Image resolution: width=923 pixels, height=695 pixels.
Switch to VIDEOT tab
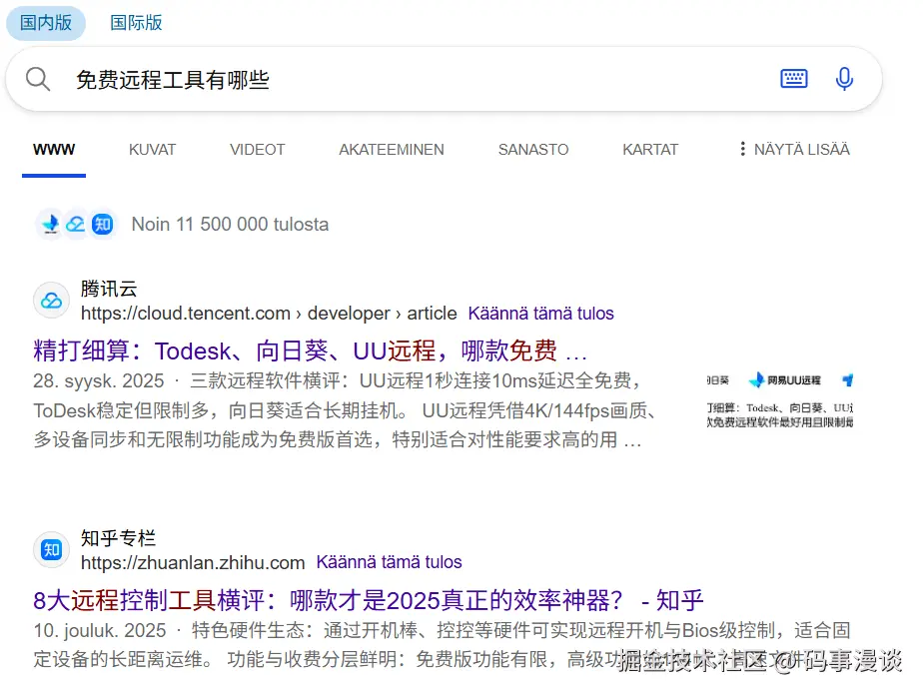(x=258, y=150)
